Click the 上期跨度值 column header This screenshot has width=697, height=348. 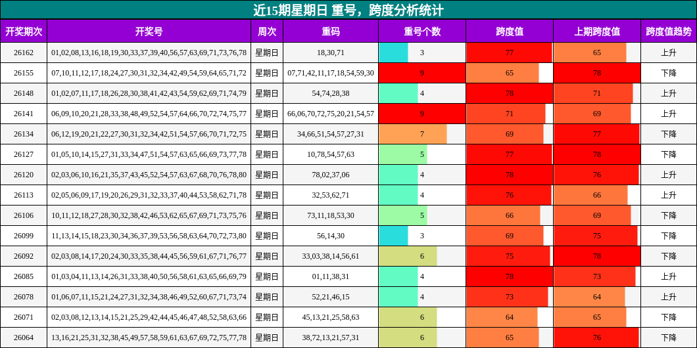click(x=597, y=31)
